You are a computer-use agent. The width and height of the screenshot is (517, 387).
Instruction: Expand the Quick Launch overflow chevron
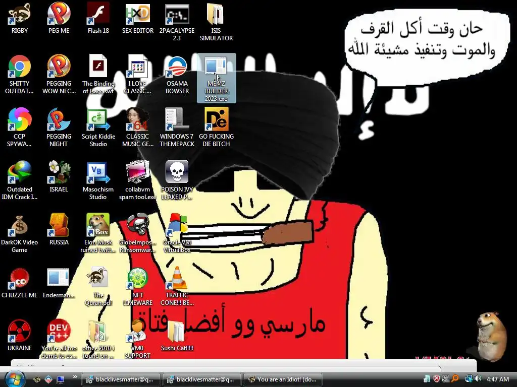point(75,377)
